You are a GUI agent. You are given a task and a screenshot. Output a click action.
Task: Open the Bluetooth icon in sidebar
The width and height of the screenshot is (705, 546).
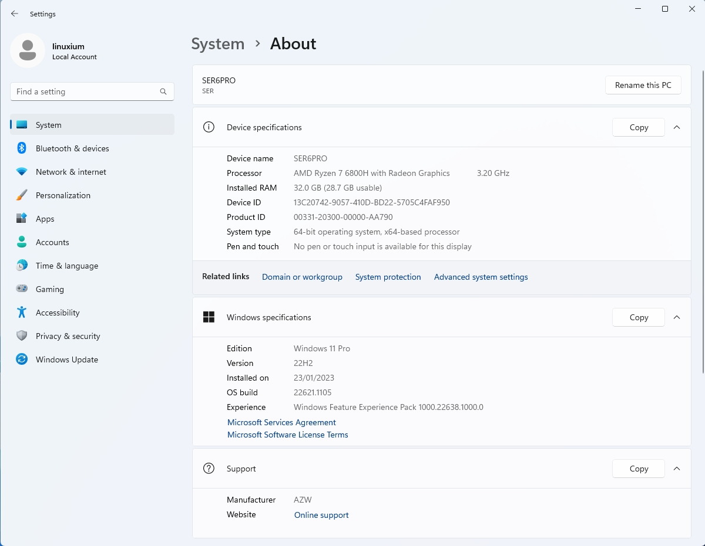[22, 148]
